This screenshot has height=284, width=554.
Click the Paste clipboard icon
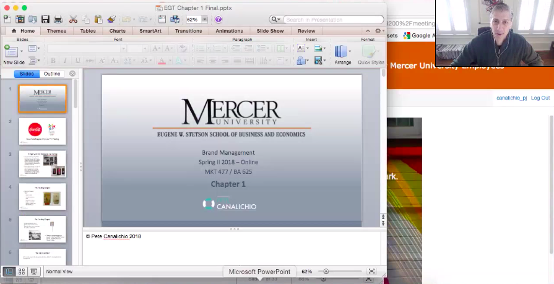click(98, 19)
